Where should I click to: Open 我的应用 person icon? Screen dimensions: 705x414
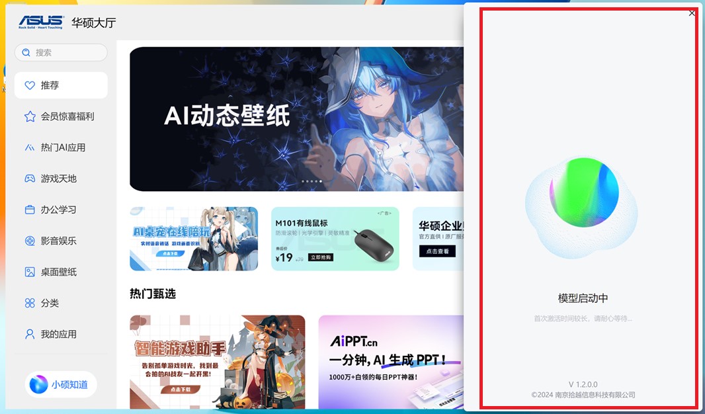pyautogui.click(x=30, y=334)
